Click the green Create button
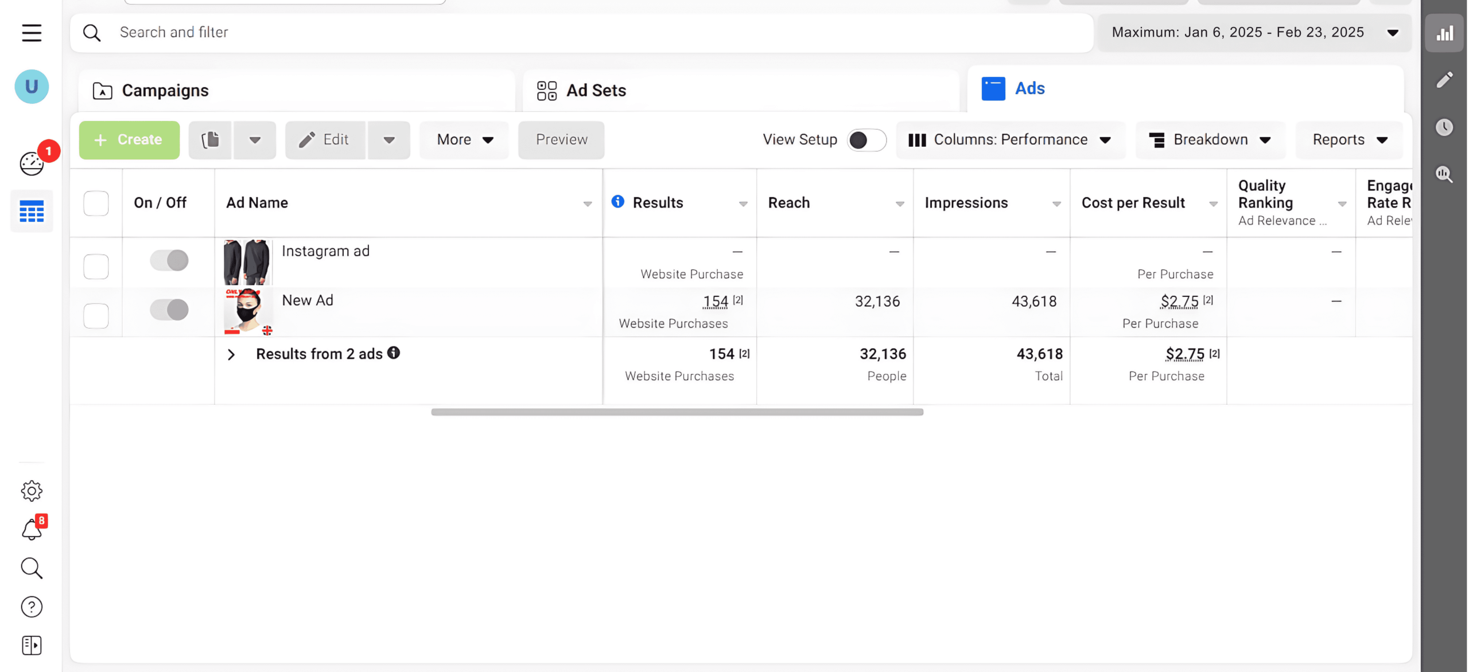This screenshot has height=672, width=1469. point(129,140)
